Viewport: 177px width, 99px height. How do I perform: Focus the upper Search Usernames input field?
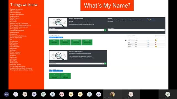(x=77, y=30)
